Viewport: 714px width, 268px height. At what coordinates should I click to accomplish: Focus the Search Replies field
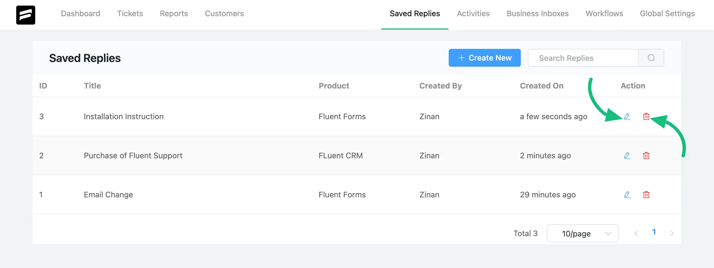583,58
